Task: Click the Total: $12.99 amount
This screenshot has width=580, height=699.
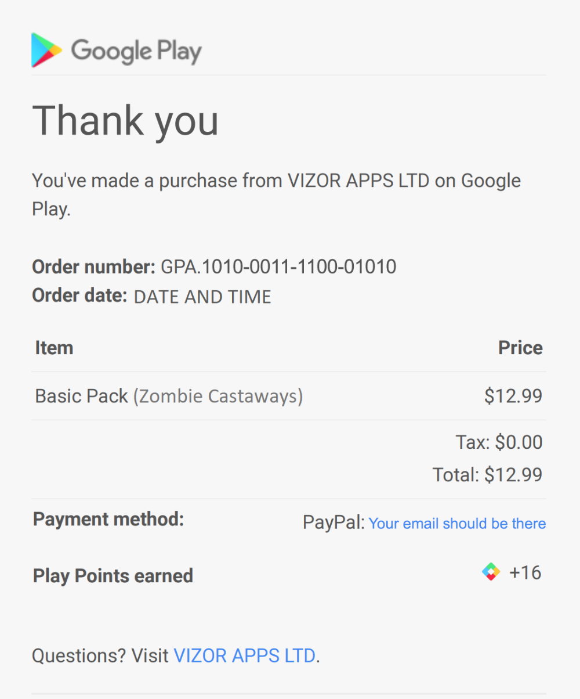Action: (x=487, y=475)
